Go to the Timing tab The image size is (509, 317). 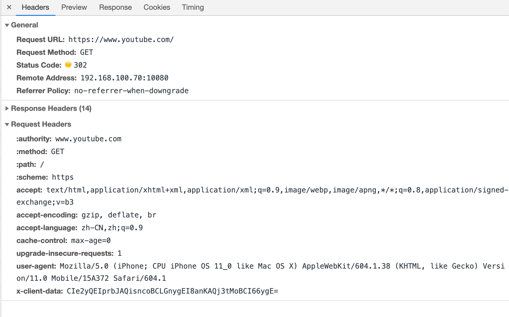(x=193, y=7)
